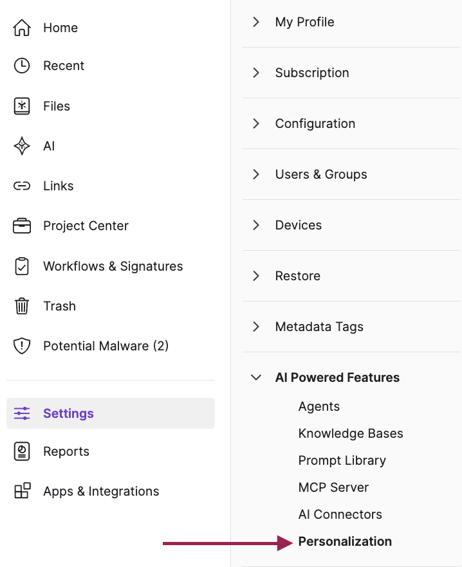Go to MCP Server settings
This screenshot has width=462, height=567.
tap(333, 487)
